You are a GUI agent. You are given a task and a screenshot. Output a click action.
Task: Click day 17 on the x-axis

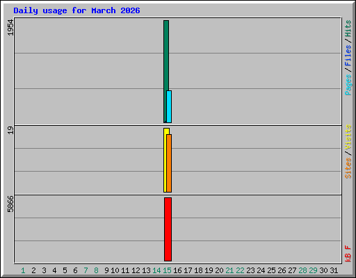pos(188,270)
